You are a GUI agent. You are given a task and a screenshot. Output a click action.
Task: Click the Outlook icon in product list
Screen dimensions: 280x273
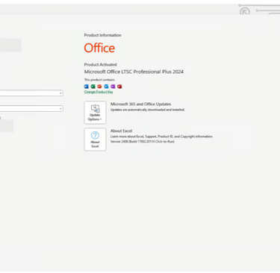coord(106,87)
